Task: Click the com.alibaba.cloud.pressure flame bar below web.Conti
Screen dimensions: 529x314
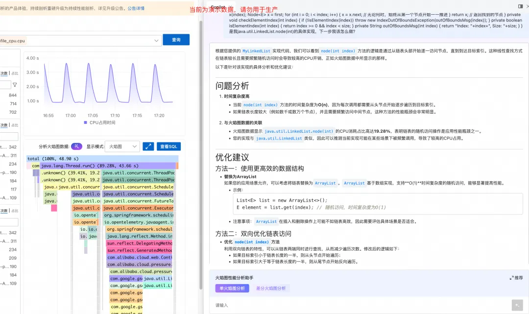Action: point(139,265)
